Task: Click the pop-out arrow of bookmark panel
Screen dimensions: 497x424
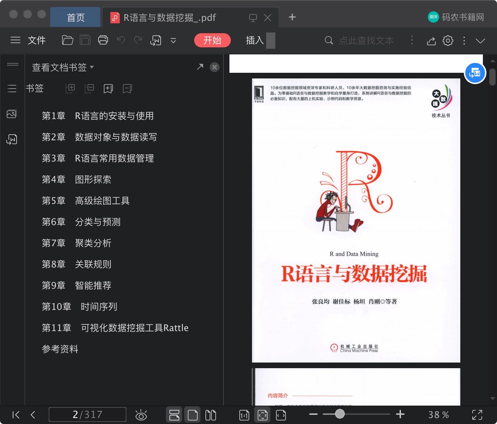Action: (200, 67)
